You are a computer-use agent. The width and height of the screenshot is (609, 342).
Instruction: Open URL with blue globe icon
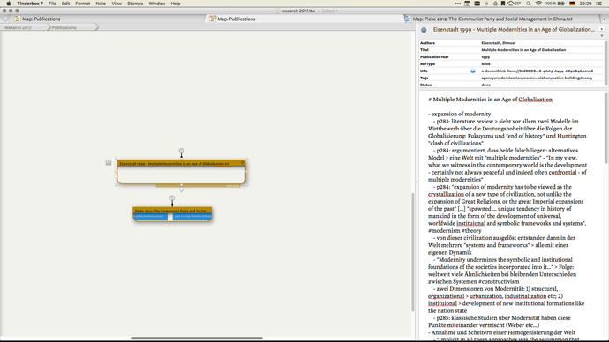click(x=473, y=71)
